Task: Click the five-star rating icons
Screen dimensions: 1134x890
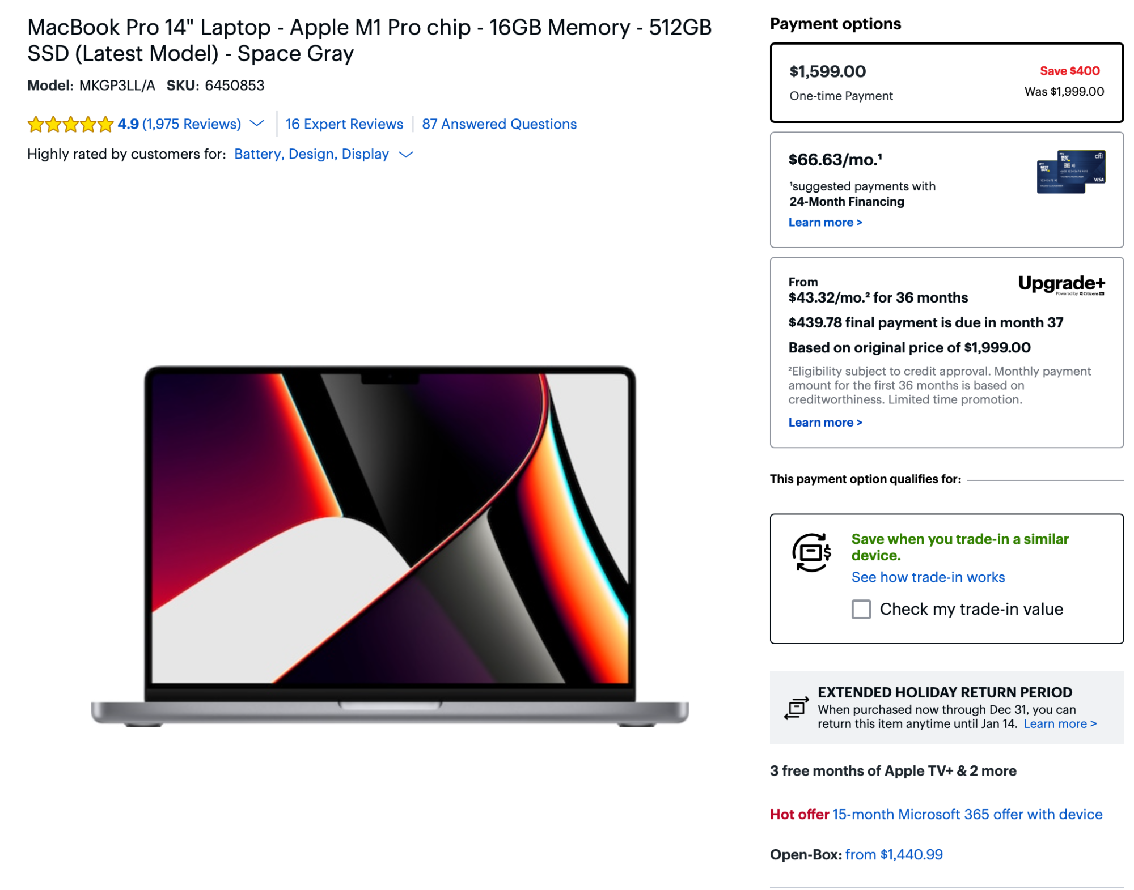Action: 70,124
